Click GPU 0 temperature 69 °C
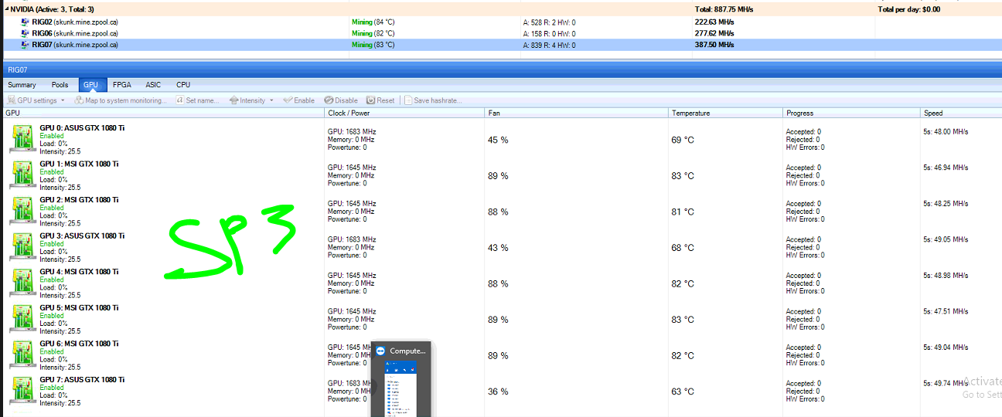 click(683, 140)
